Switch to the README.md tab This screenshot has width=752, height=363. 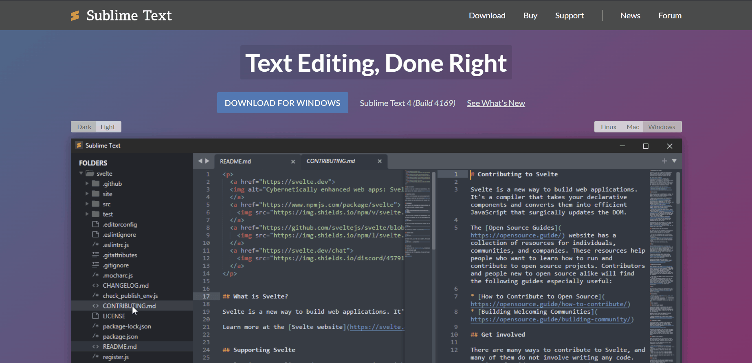point(235,161)
